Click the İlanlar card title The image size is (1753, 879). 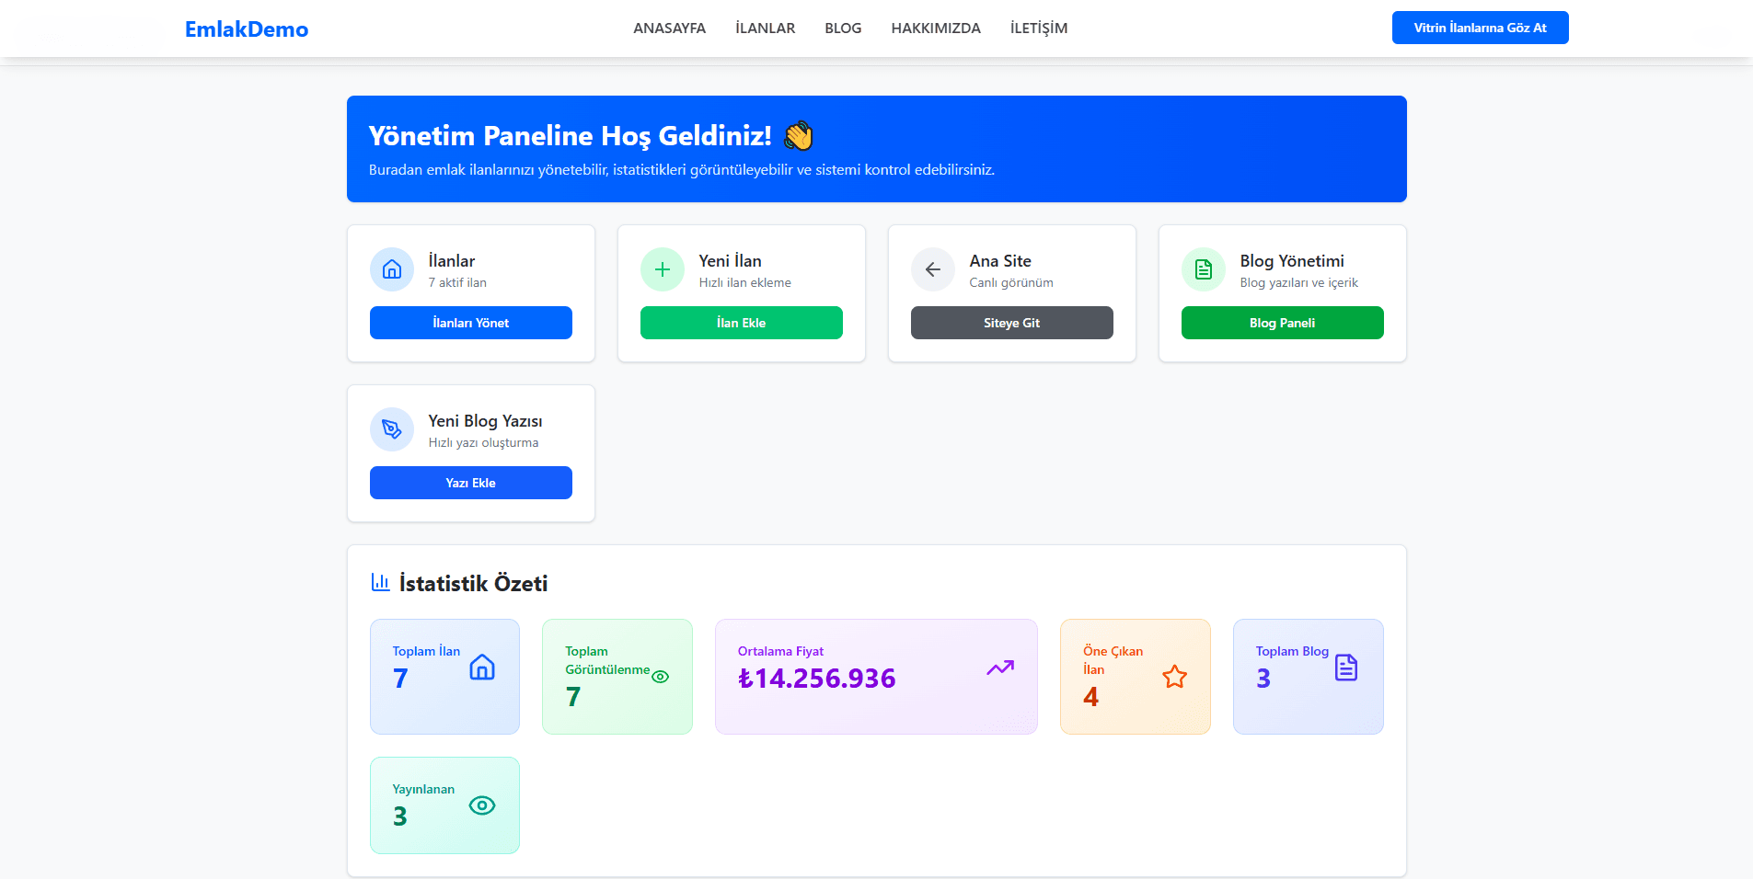coord(452,261)
